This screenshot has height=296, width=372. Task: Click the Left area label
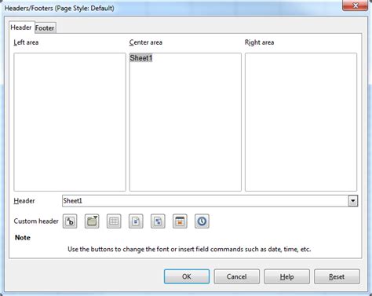pos(26,42)
